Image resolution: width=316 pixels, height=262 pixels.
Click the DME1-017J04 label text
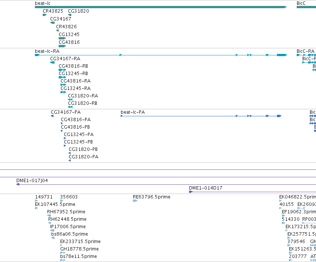(x=32, y=181)
